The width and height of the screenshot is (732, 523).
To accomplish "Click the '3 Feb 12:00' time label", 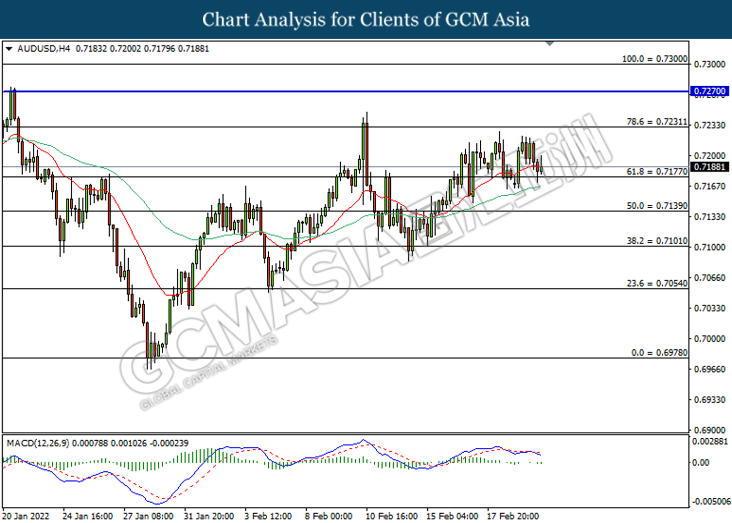I will point(268,516).
